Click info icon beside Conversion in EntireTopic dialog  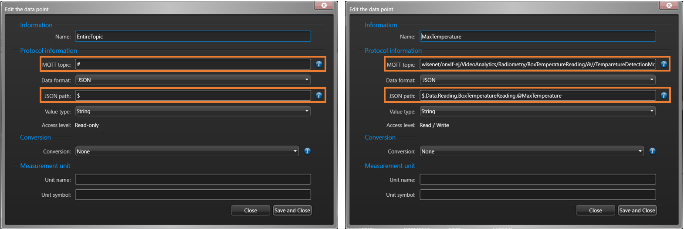[x=308, y=151]
